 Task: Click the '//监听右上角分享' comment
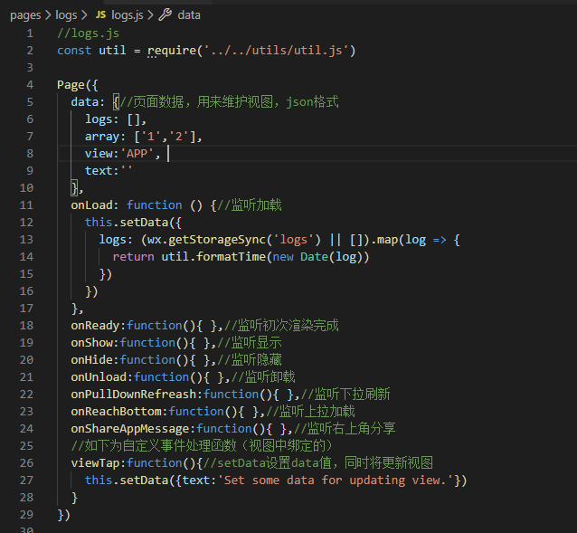coord(345,428)
